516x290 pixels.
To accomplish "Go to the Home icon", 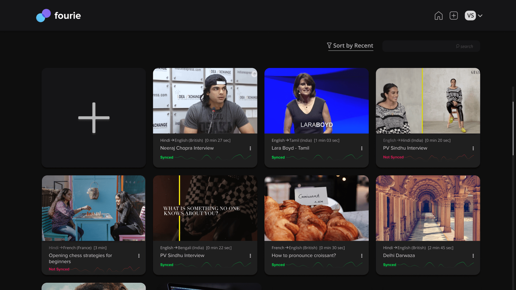I will 438,16.
